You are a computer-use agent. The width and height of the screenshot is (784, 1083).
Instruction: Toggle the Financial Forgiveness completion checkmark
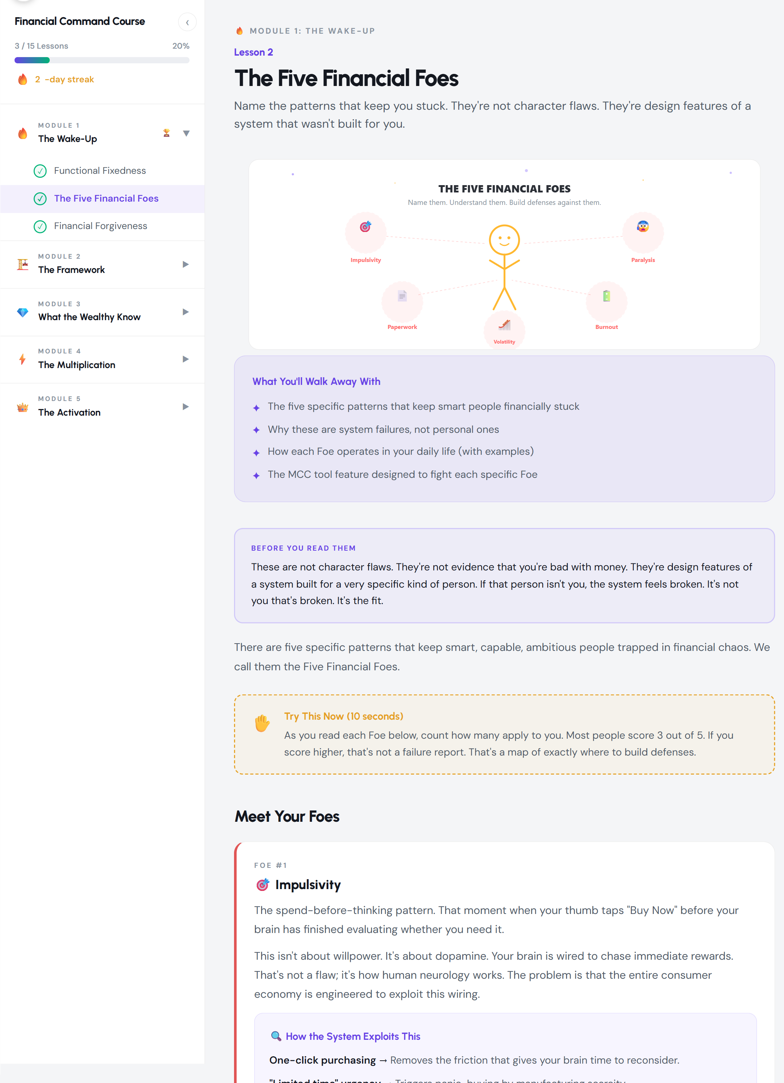(x=41, y=226)
